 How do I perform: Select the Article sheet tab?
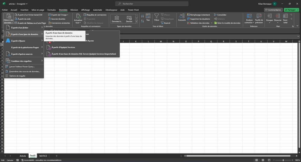tap(23, 156)
